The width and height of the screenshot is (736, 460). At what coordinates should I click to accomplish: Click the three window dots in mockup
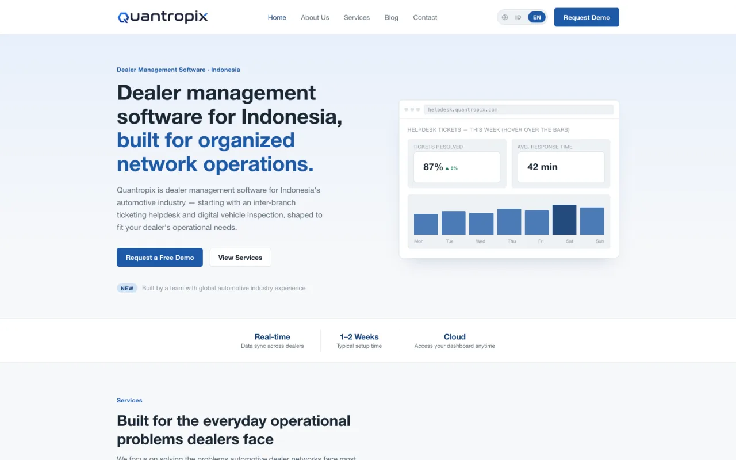(412, 109)
